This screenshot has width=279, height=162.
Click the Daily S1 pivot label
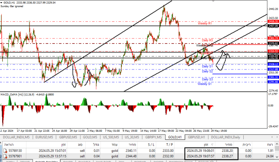pos(207,66)
